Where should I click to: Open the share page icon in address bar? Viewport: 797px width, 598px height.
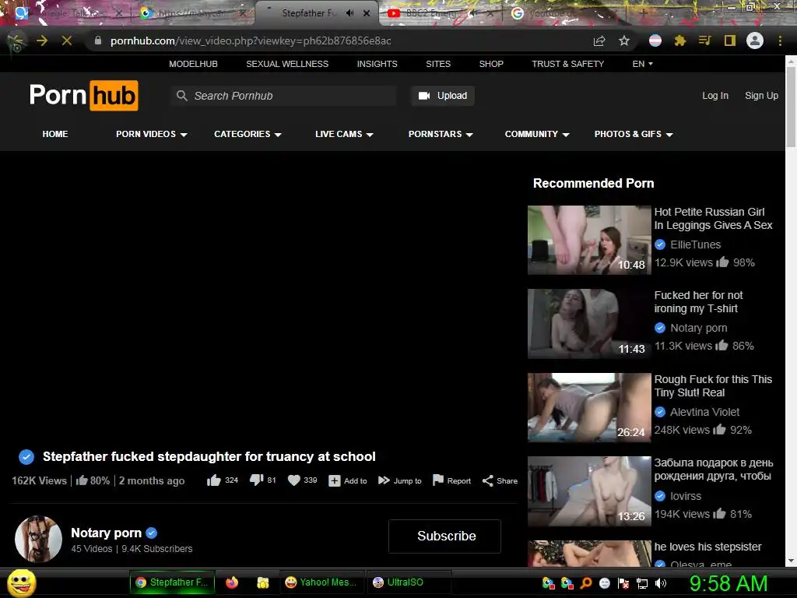(599, 40)
